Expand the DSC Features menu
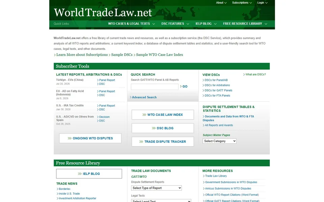This screenshot has height=202, width=324. tap(175, 24)
